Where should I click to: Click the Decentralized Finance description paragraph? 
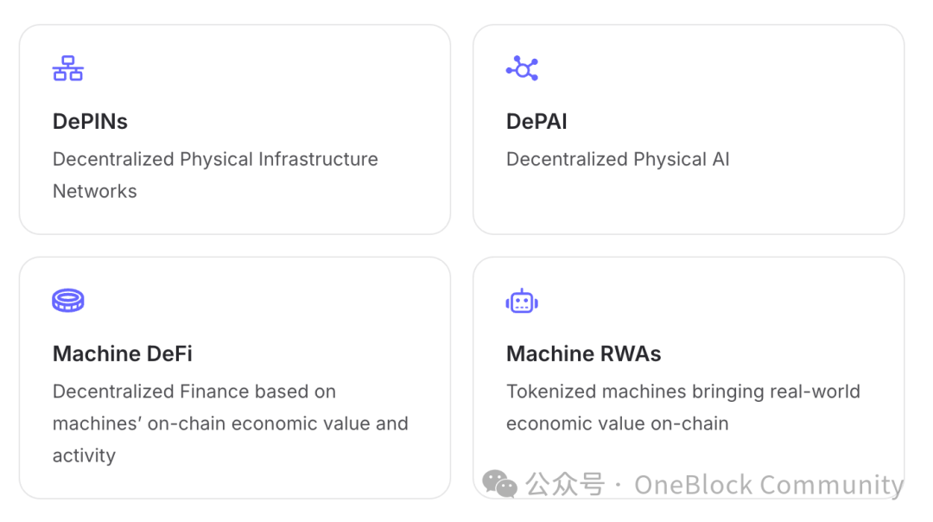point(231,423)
